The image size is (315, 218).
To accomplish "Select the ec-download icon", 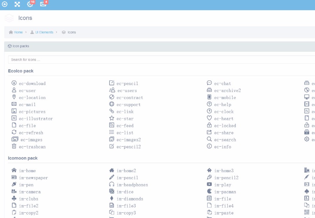I will 14,83.
